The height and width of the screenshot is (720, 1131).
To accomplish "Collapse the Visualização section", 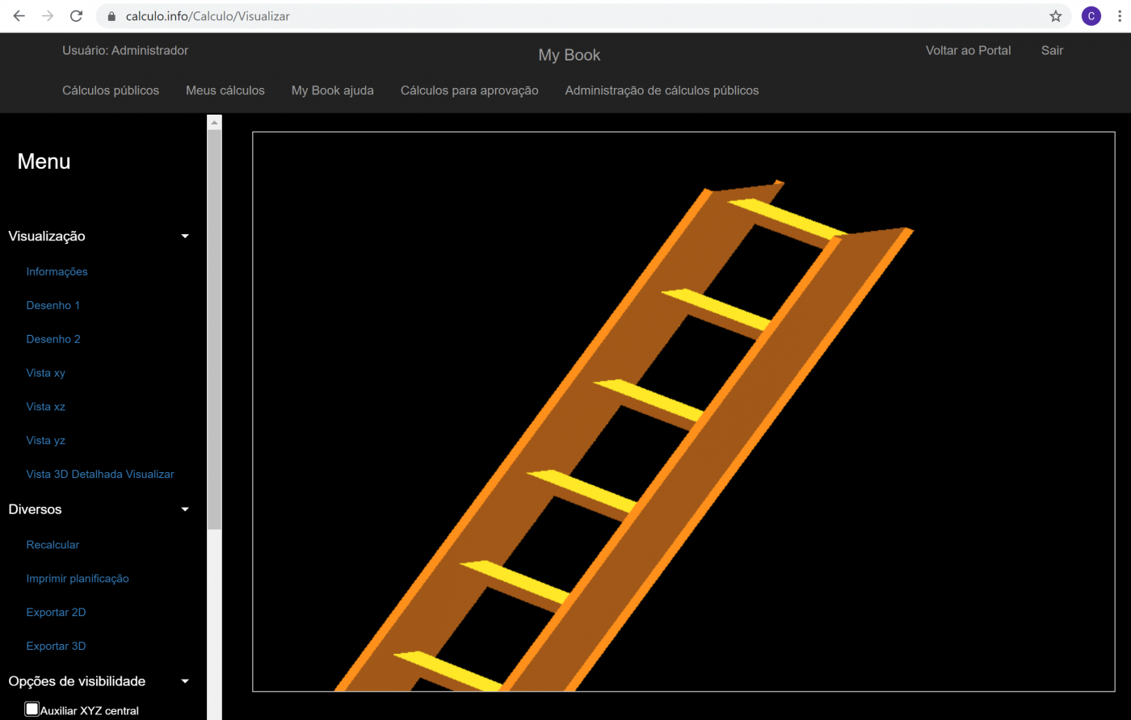I will pos(185,237).
